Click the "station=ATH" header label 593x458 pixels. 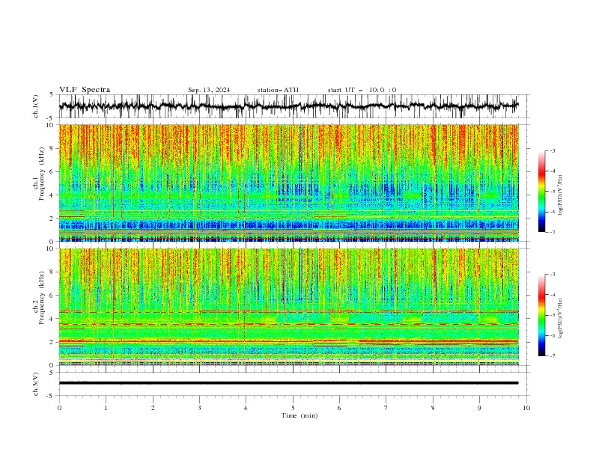coord(278,90)
